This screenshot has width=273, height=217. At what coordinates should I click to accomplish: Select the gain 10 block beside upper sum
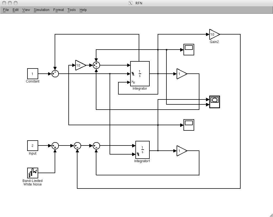pyautogui.click(x=80, y=65)
